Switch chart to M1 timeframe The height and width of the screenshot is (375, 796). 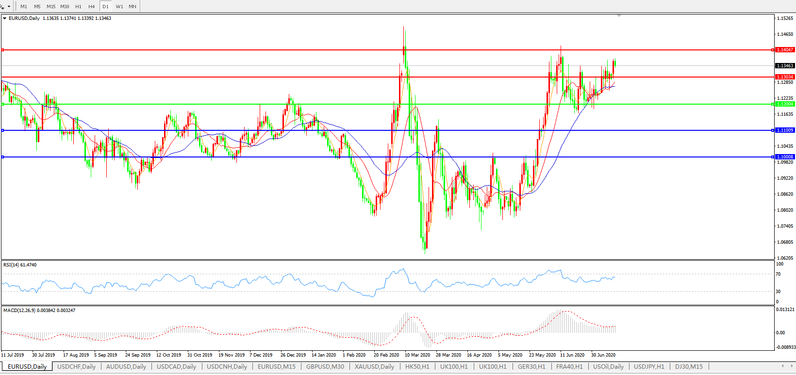point(24,6)
